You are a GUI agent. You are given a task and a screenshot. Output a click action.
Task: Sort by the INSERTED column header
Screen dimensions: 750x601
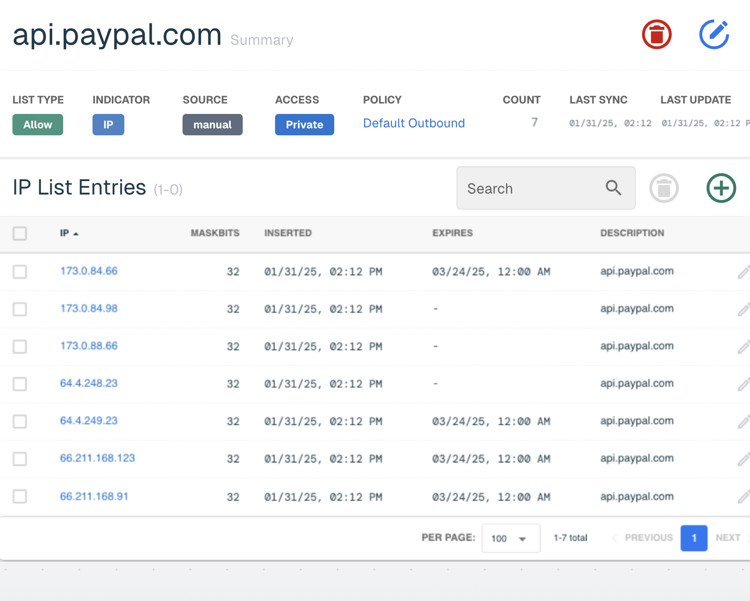pos(288,233)
